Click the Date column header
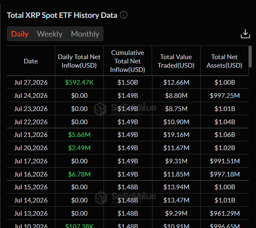Screen dimensions: 256x228 click(x=31, y=61)
